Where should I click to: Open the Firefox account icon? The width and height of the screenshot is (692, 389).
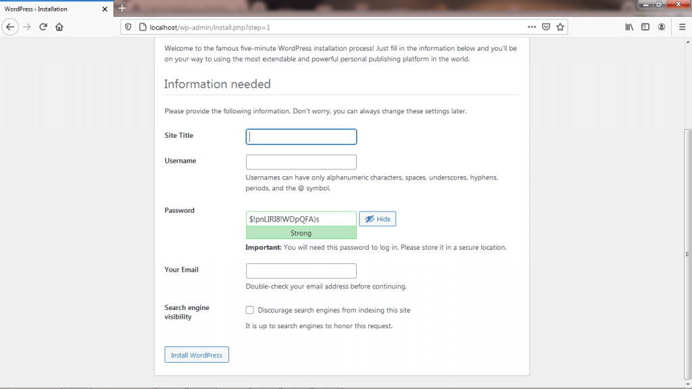[x=662, y=27]
